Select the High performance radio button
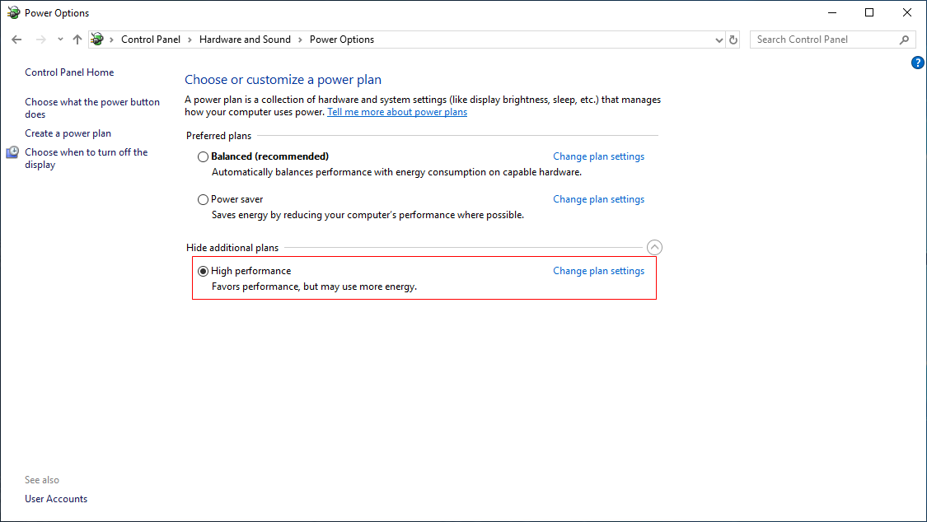This screenshot has height=522, width=927. (x=204, y=271)
